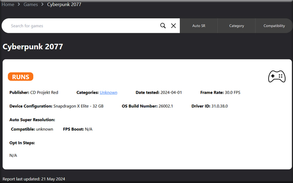This screenshot has width=293, height=183.
Task: Open the Auto SR filter
Action: (x=199, y=26)
